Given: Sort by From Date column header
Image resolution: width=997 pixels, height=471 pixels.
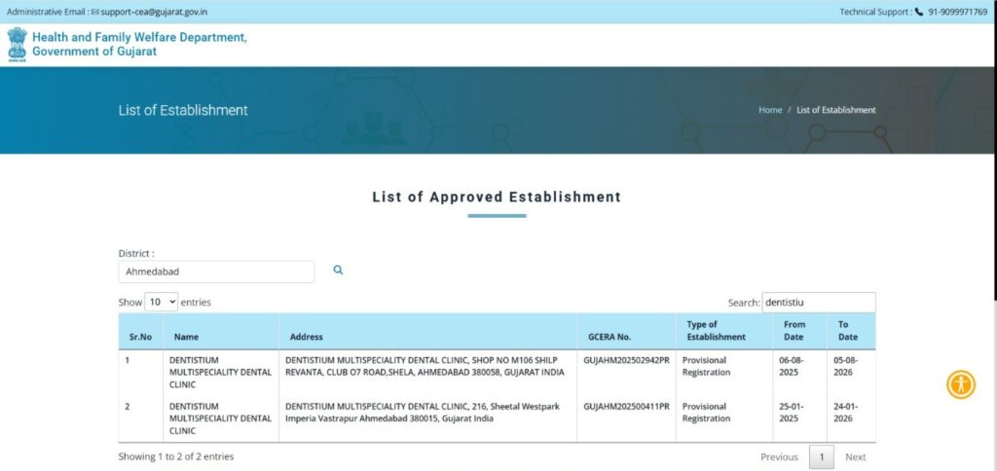Looking at the screenshot, I should tap(800, 331).
